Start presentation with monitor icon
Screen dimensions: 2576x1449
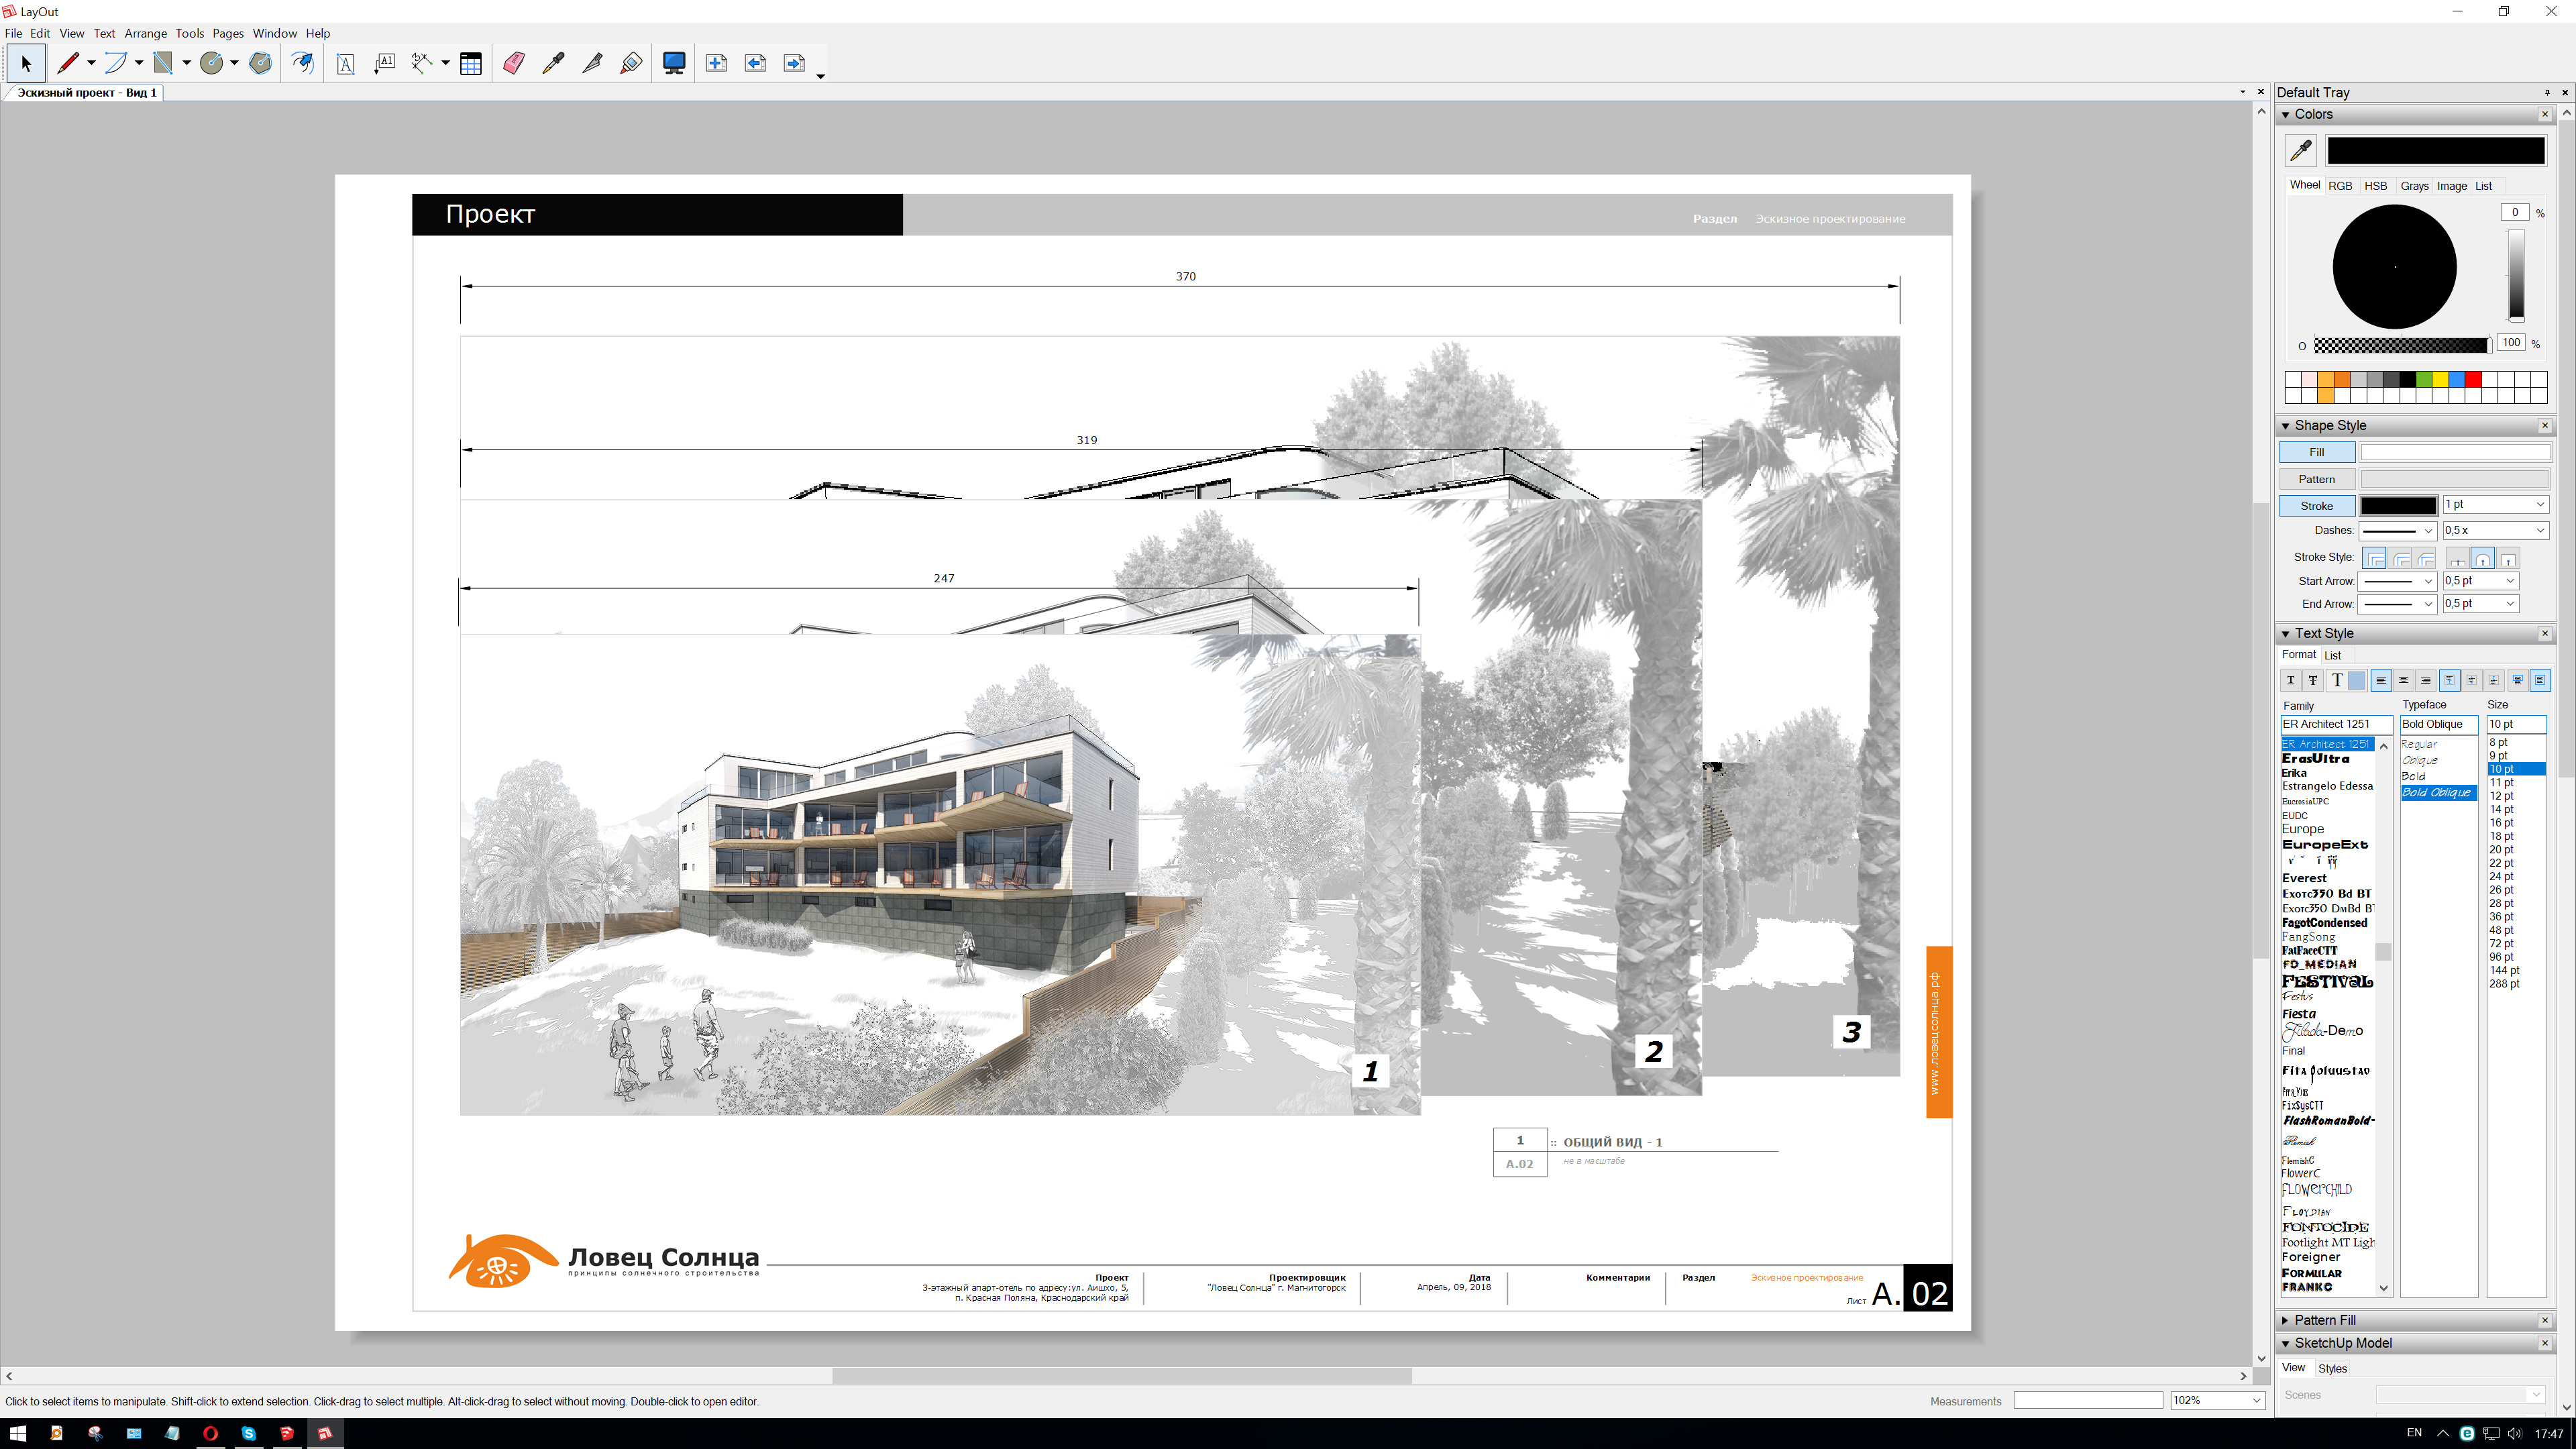point(674,63)
